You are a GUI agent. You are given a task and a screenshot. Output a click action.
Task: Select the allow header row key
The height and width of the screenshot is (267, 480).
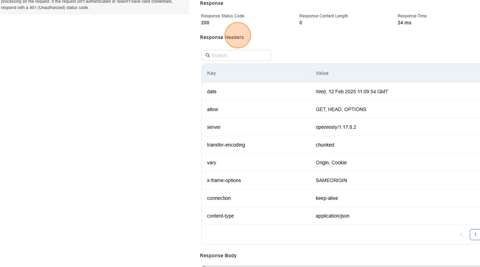coord(213,109)
